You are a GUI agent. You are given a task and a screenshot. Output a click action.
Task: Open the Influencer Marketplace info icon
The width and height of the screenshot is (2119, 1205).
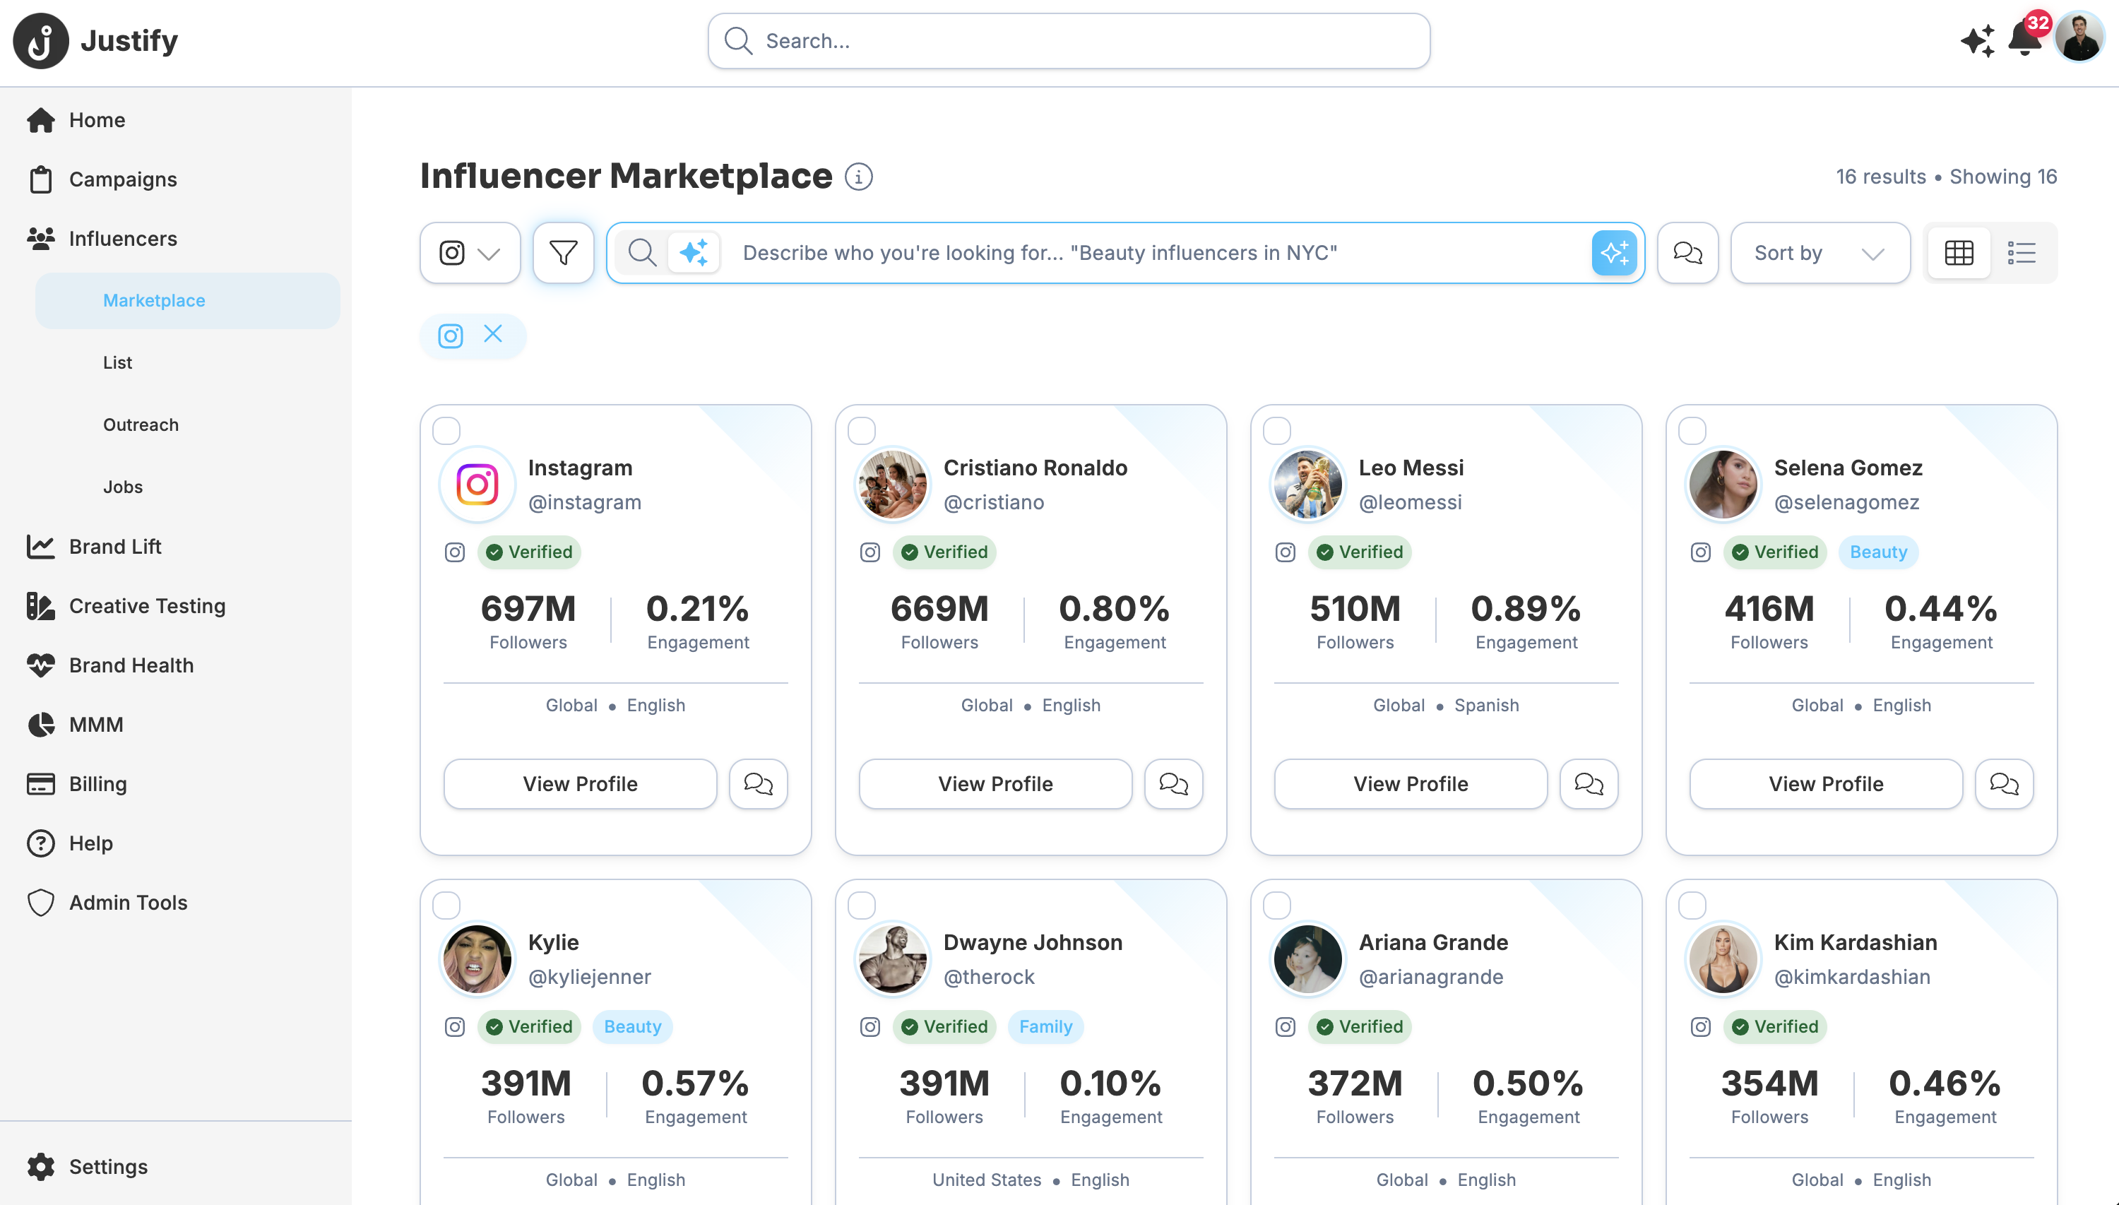point(858,177)
